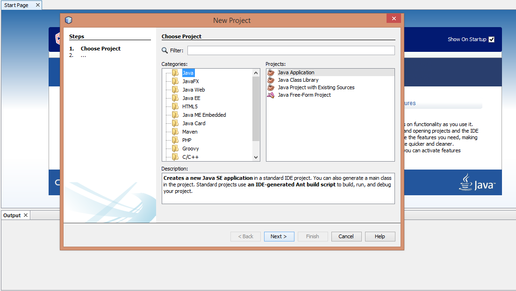Click the Cancel button
Image resolution: width=516 pixels, height=291 pixels.
(x=346, y=236)
